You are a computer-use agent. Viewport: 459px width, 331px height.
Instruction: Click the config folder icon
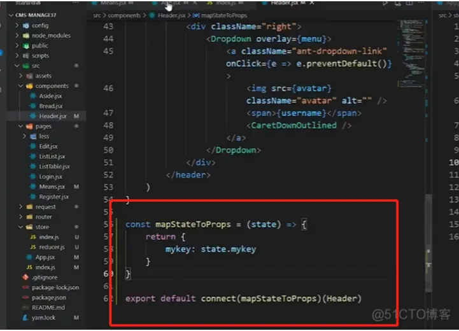tap(25, 25)
